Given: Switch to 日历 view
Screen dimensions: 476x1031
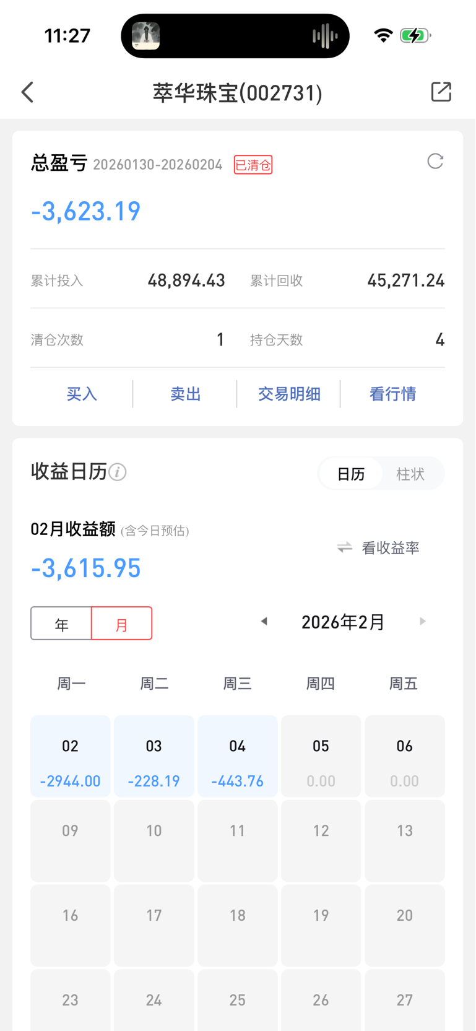Looking at the screenshot, I should coord(350,474).
